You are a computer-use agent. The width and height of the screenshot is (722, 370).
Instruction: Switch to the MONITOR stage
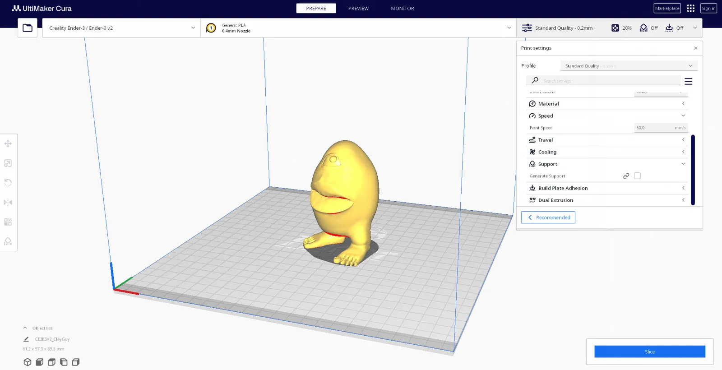403,9
